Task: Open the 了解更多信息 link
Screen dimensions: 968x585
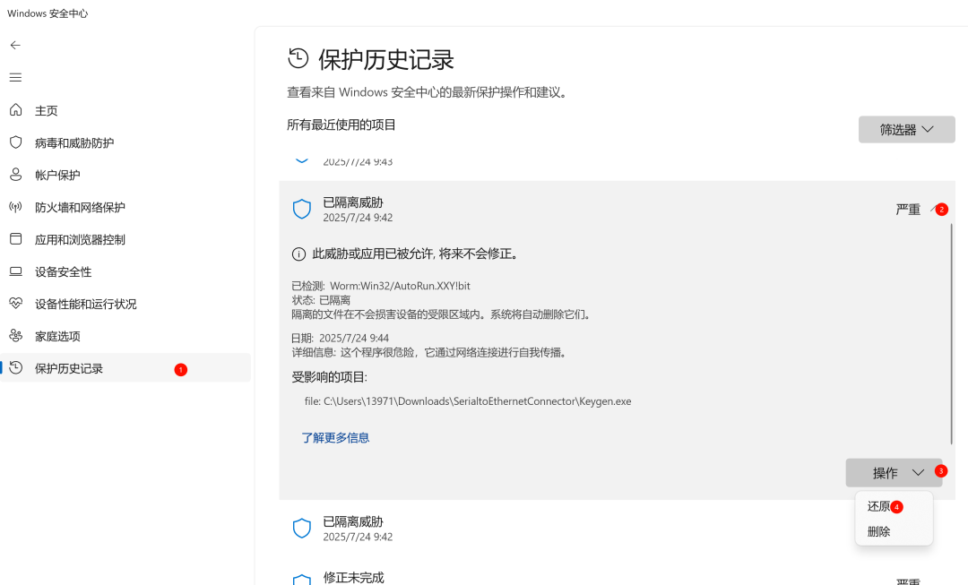Action: click(x=335, y=437)
